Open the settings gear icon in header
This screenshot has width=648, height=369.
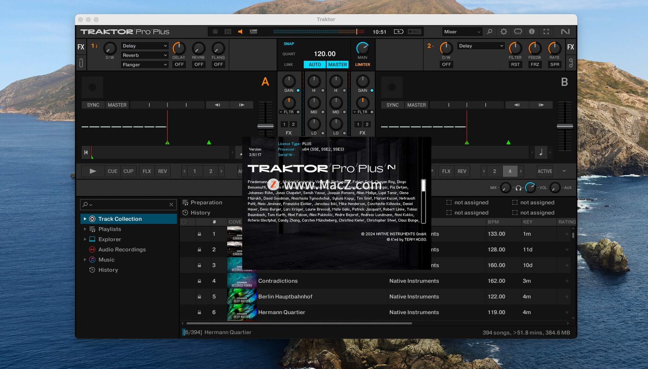pos(504,31)
